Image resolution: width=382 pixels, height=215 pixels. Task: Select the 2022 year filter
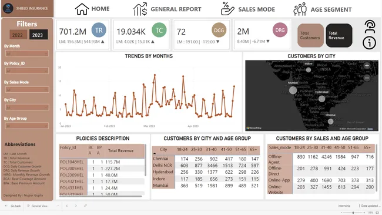[18, 35]
